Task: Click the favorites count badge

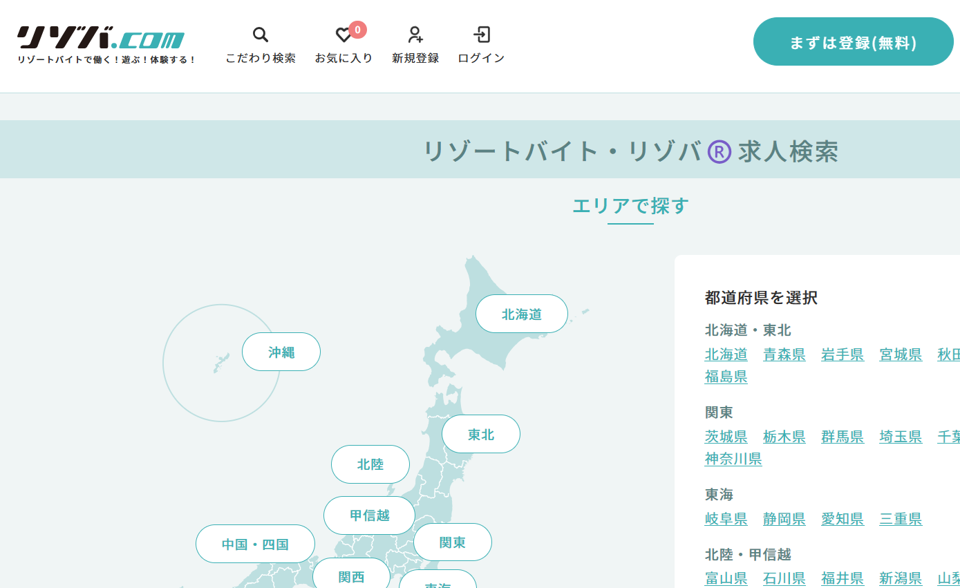Action: [x=357, y=30]
